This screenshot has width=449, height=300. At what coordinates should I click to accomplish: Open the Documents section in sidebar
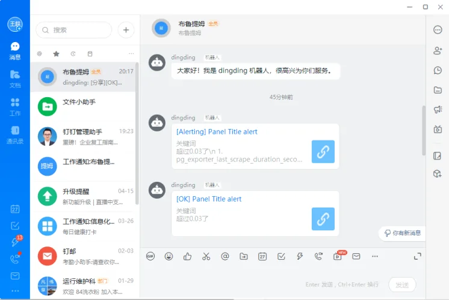[15, 79]
